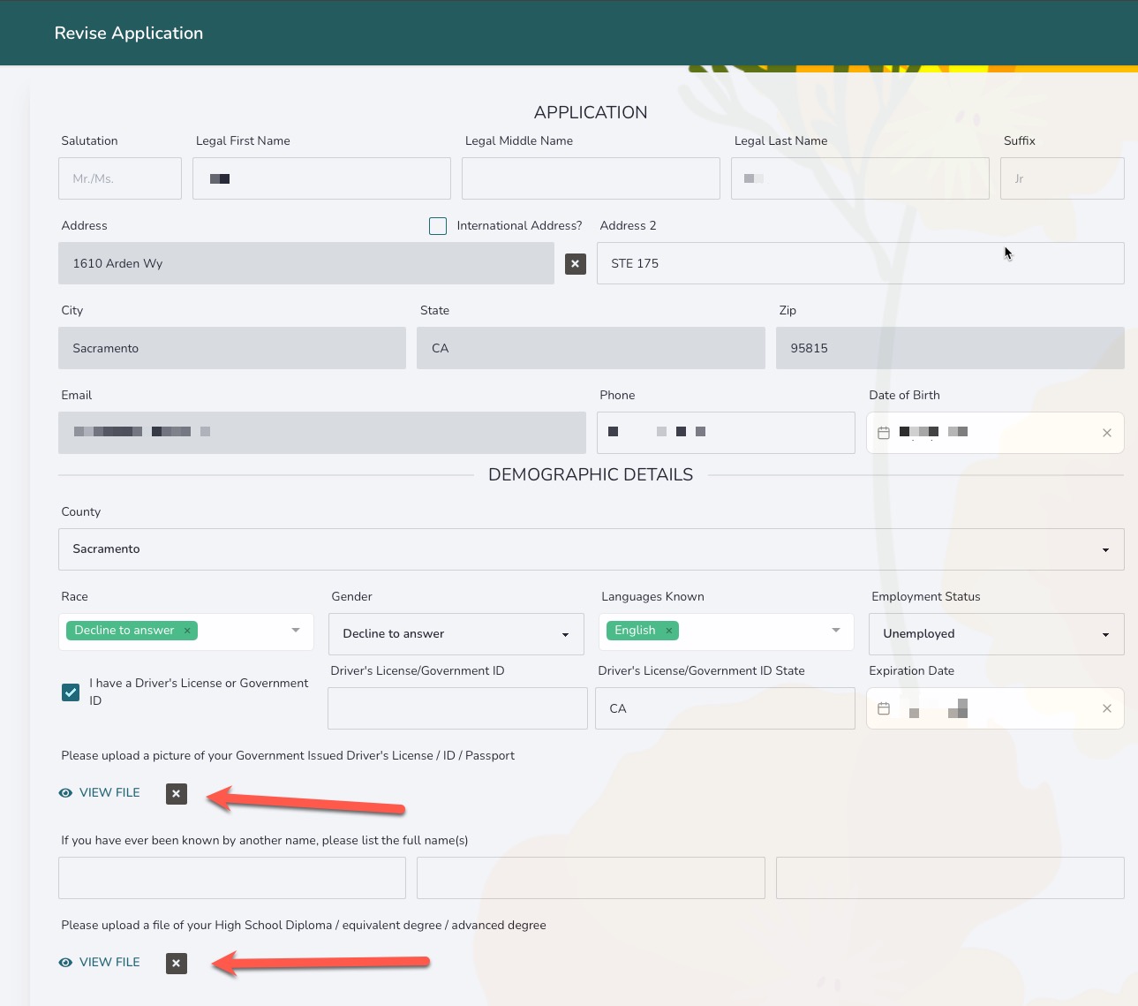
Task: Click the Driver's License/Government ID number field
Action: [x=457, y=708]
